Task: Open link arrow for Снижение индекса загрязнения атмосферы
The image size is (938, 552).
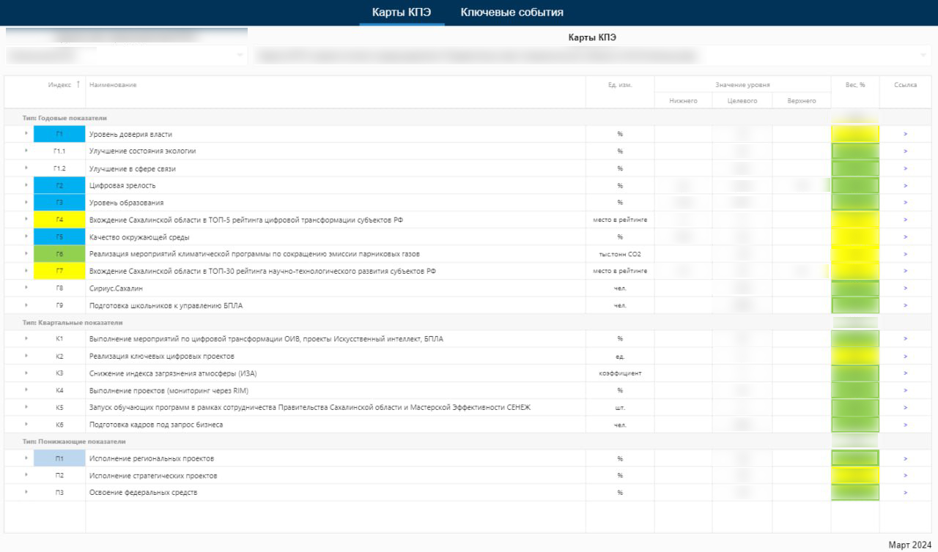Action: [906, 373]
